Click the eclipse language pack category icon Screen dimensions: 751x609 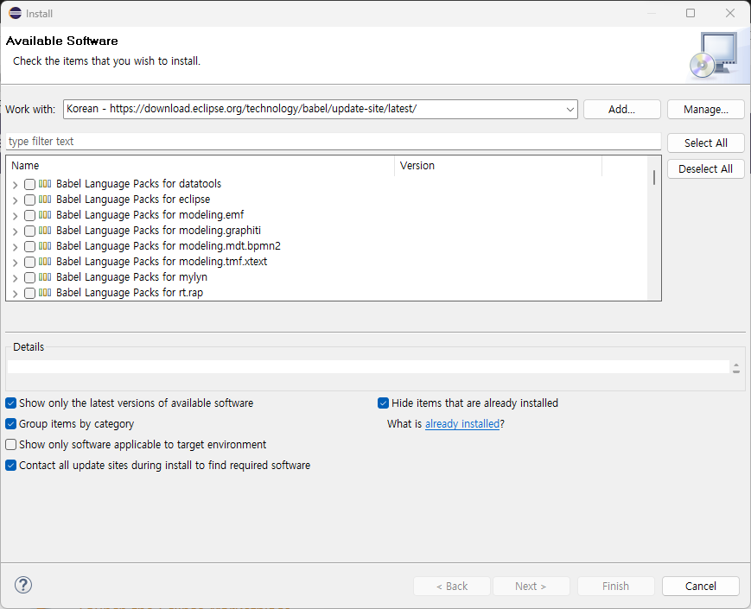tap(45, 200)
